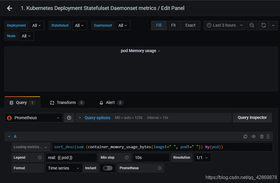Click the query name A
Viewport: 280px width, 183px height.
click(15, 136)
